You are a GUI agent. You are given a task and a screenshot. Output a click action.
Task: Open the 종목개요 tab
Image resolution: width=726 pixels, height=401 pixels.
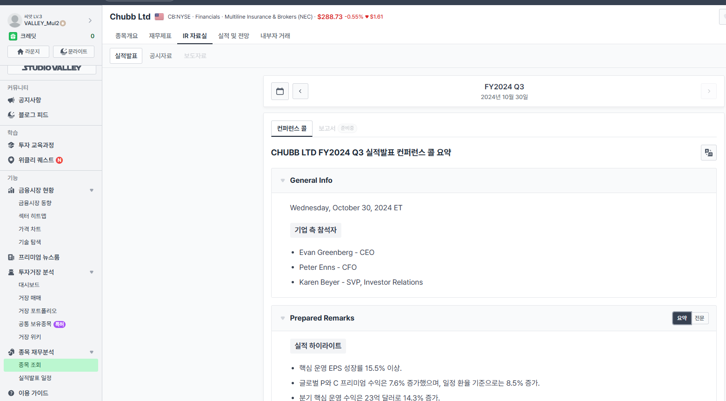point(127,36)
